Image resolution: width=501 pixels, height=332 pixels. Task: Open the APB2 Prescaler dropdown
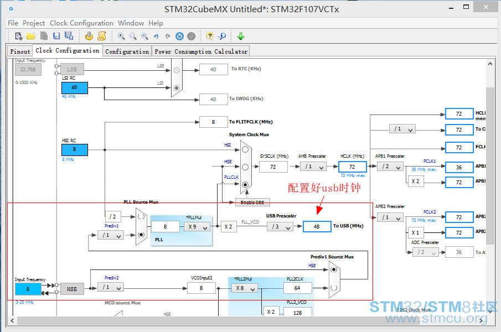pyautogui.click(x=390, y=217)
